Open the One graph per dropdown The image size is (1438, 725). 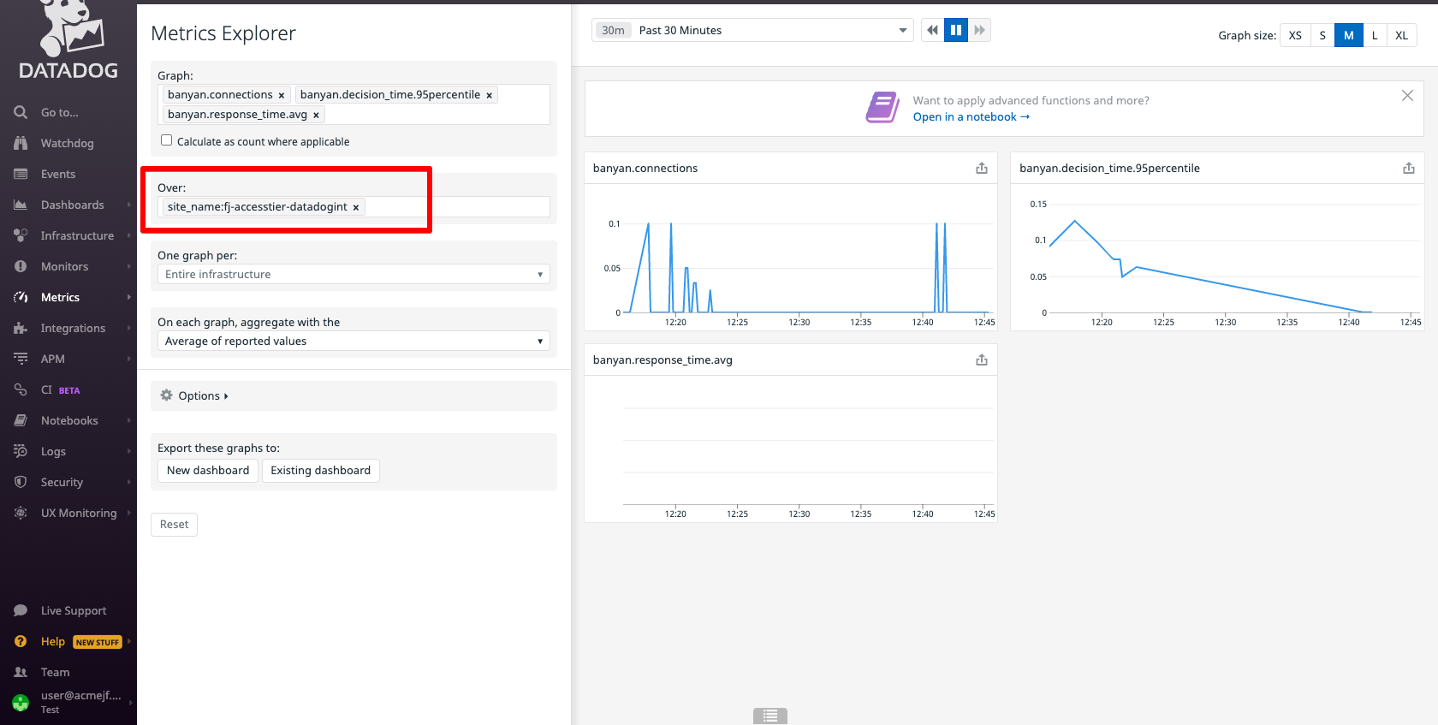coord(354,274)
